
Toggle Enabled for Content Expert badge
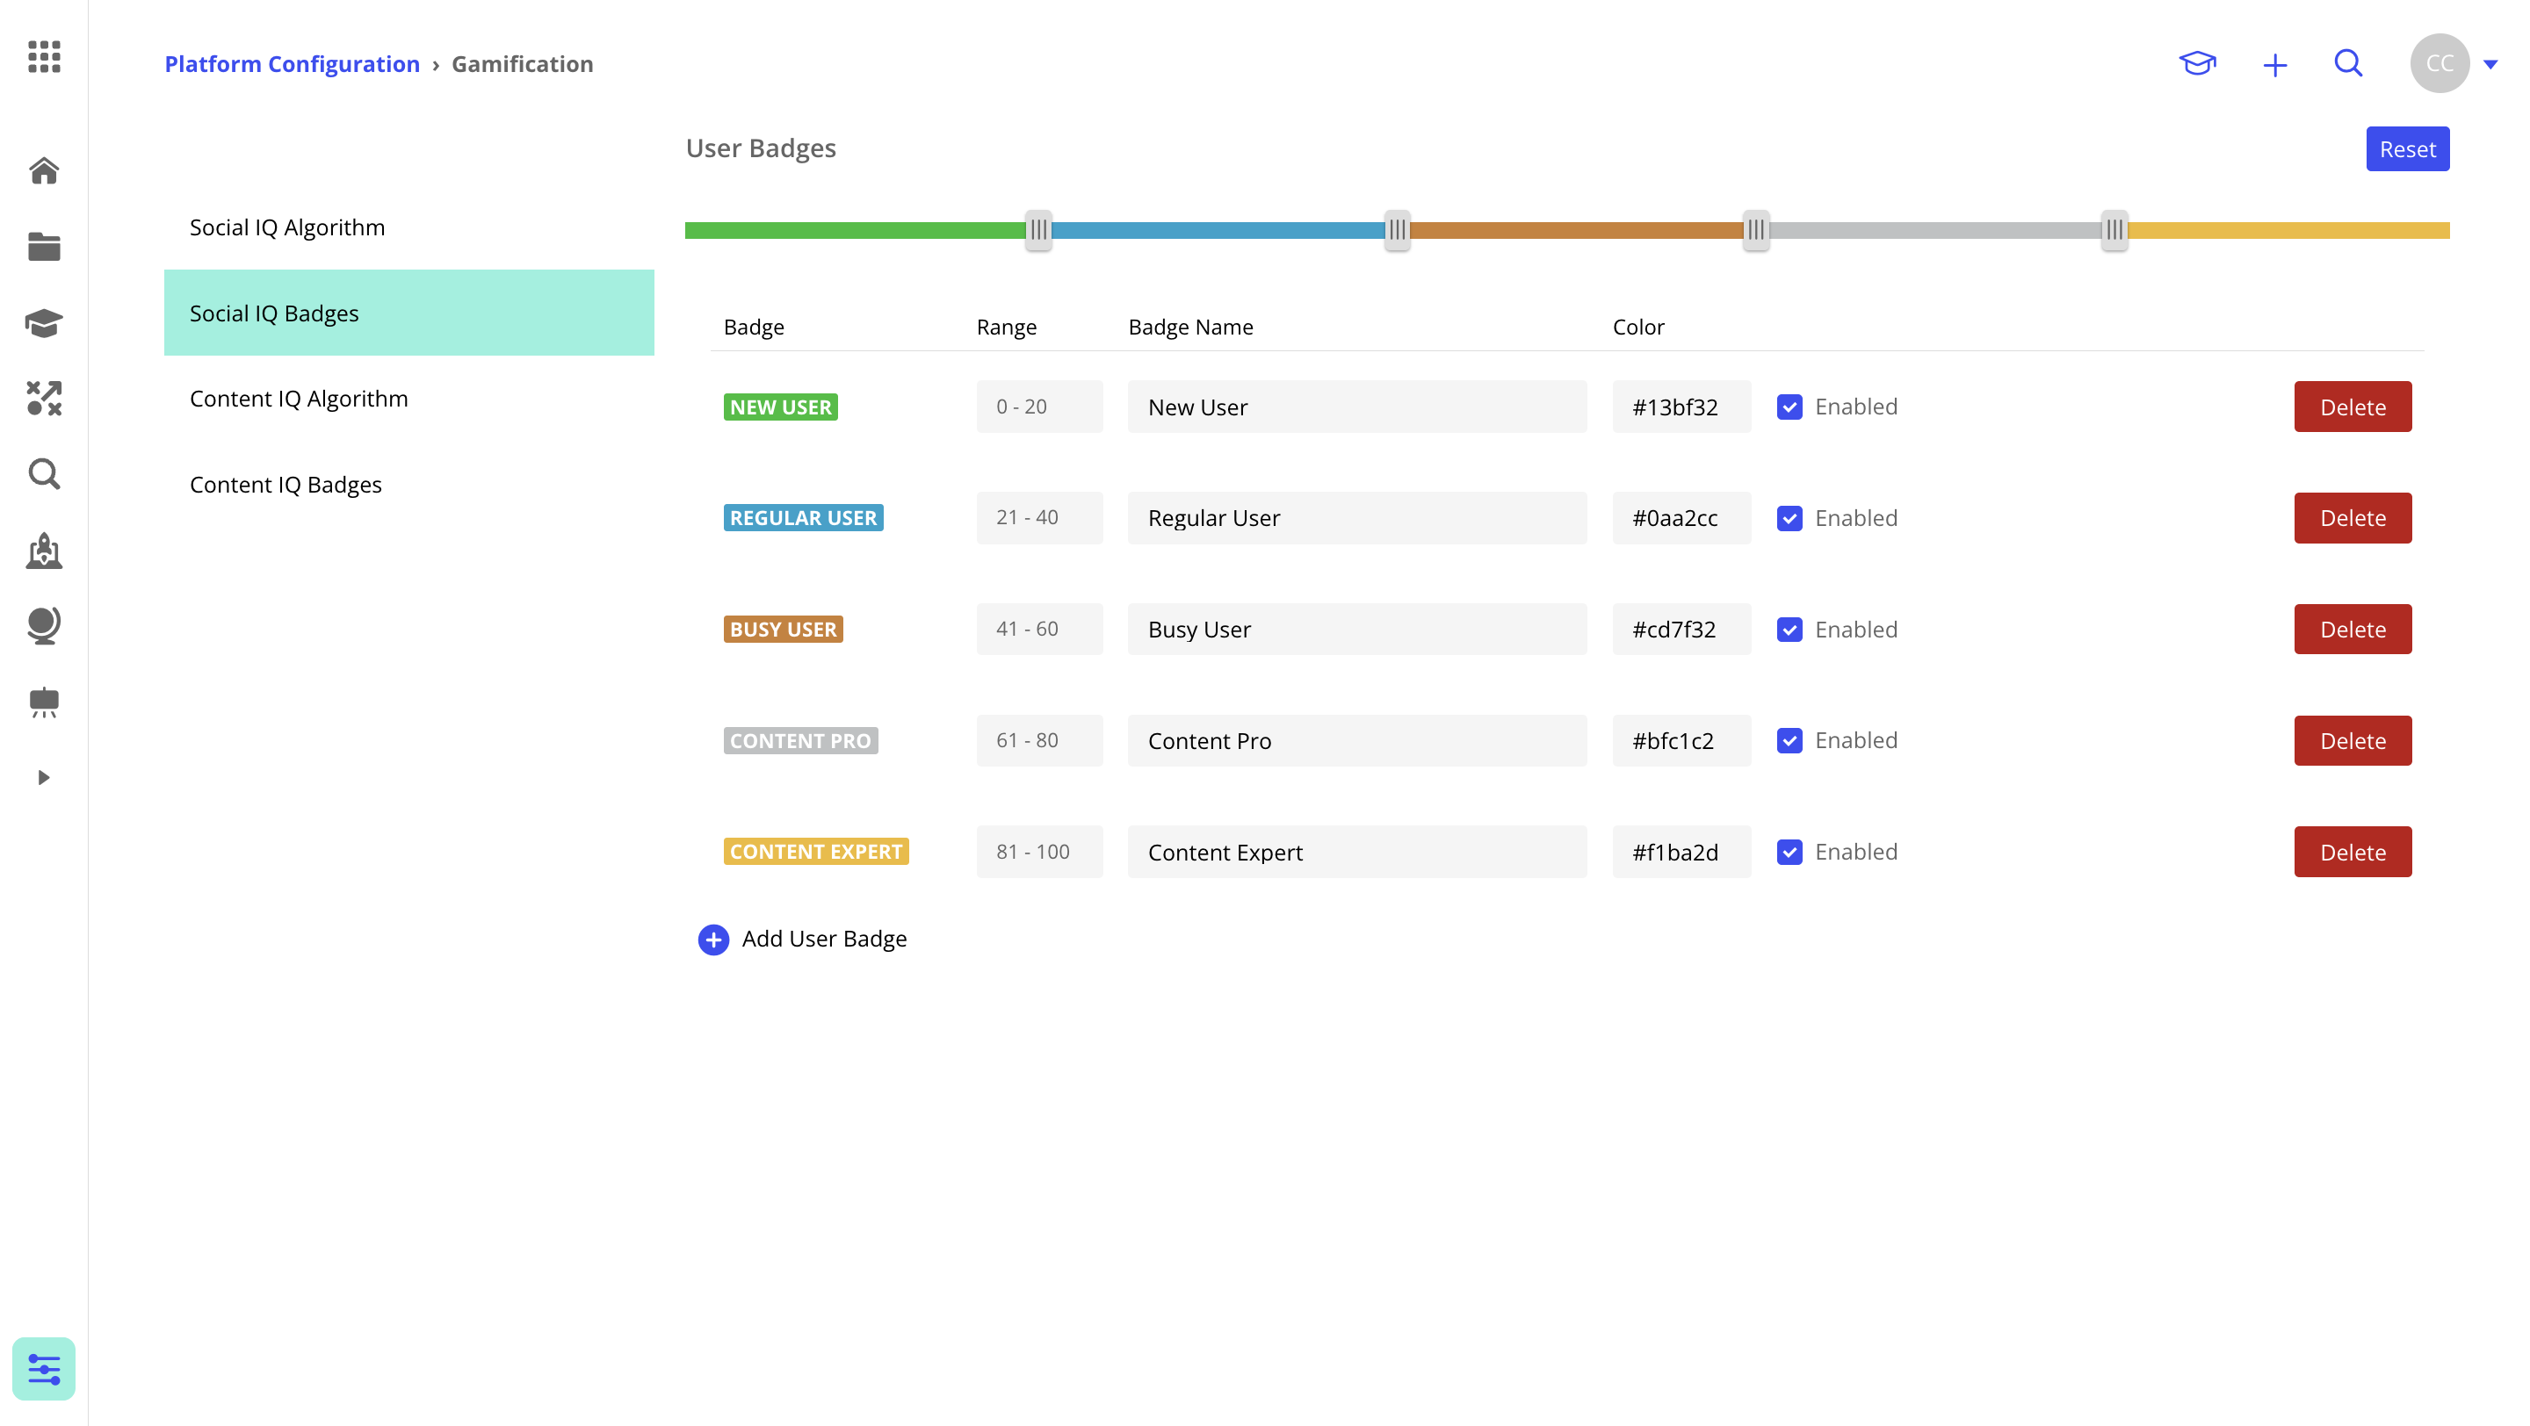[x=1789, y=852]
